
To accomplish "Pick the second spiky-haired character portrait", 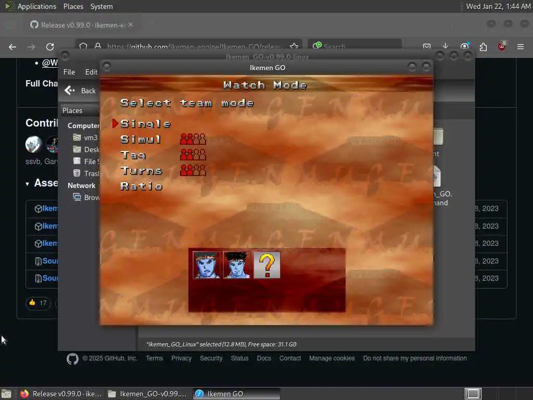I will (x=237, y=265).
